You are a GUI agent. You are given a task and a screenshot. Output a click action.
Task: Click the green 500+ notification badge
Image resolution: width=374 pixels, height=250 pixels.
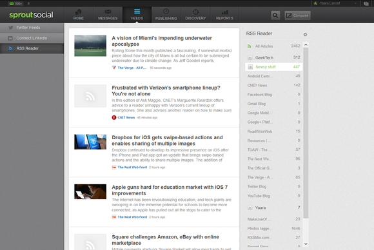pos(15,4)
